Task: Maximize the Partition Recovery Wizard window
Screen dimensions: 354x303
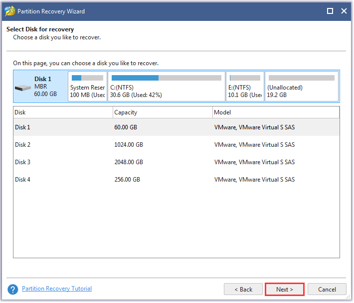Action: coord(330,11)
